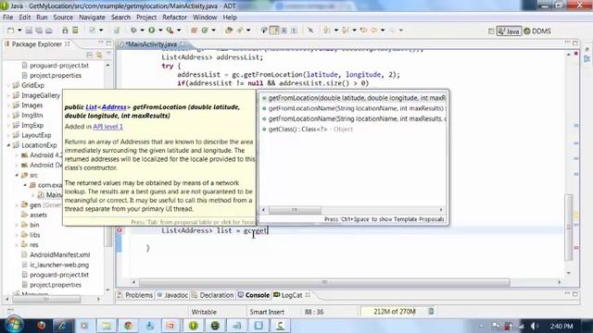This screenshot has height=333, width=593.
Task: Click the External Tools run icon
Action: coord(170,31)
